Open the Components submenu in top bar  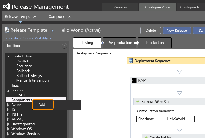60,17
